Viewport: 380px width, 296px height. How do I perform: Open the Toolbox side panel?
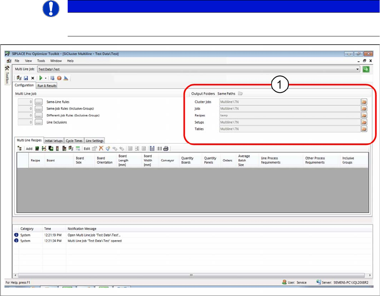7,76
